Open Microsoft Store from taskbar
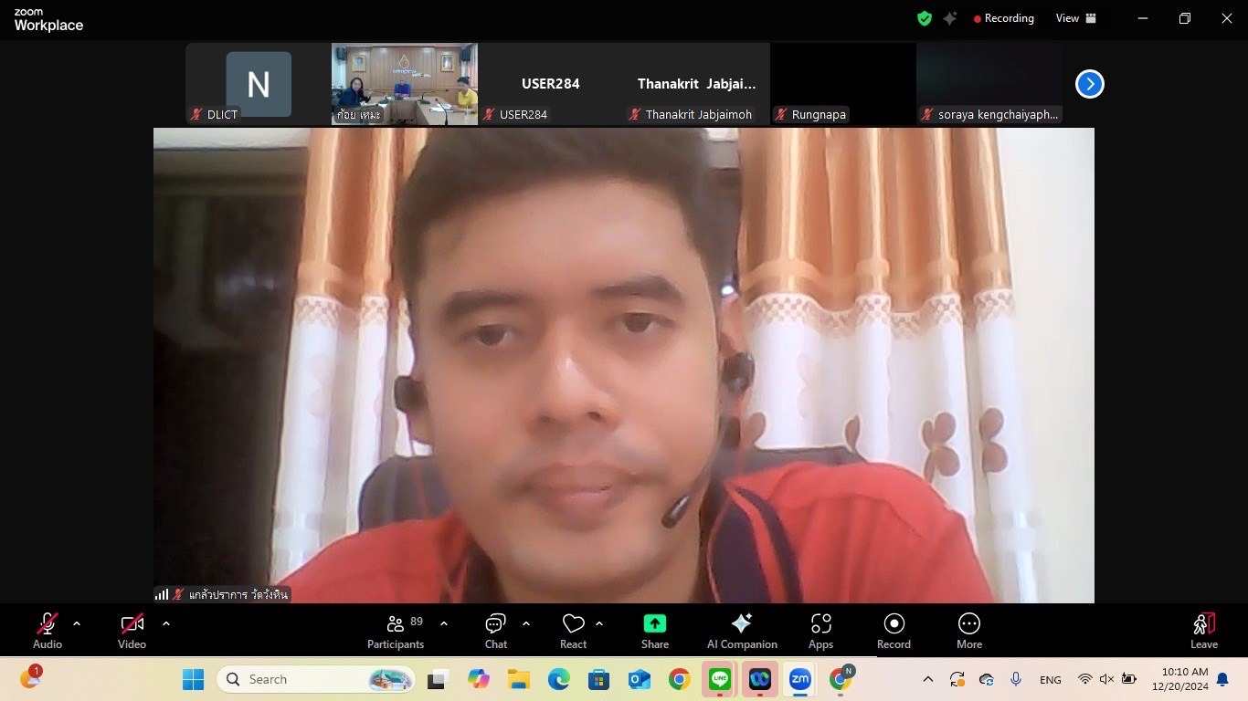 (x=599, y=679)
